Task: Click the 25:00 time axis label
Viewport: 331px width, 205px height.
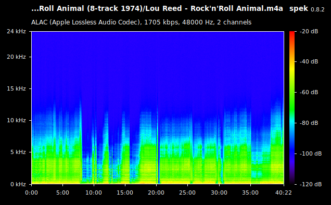Action: 187,193
